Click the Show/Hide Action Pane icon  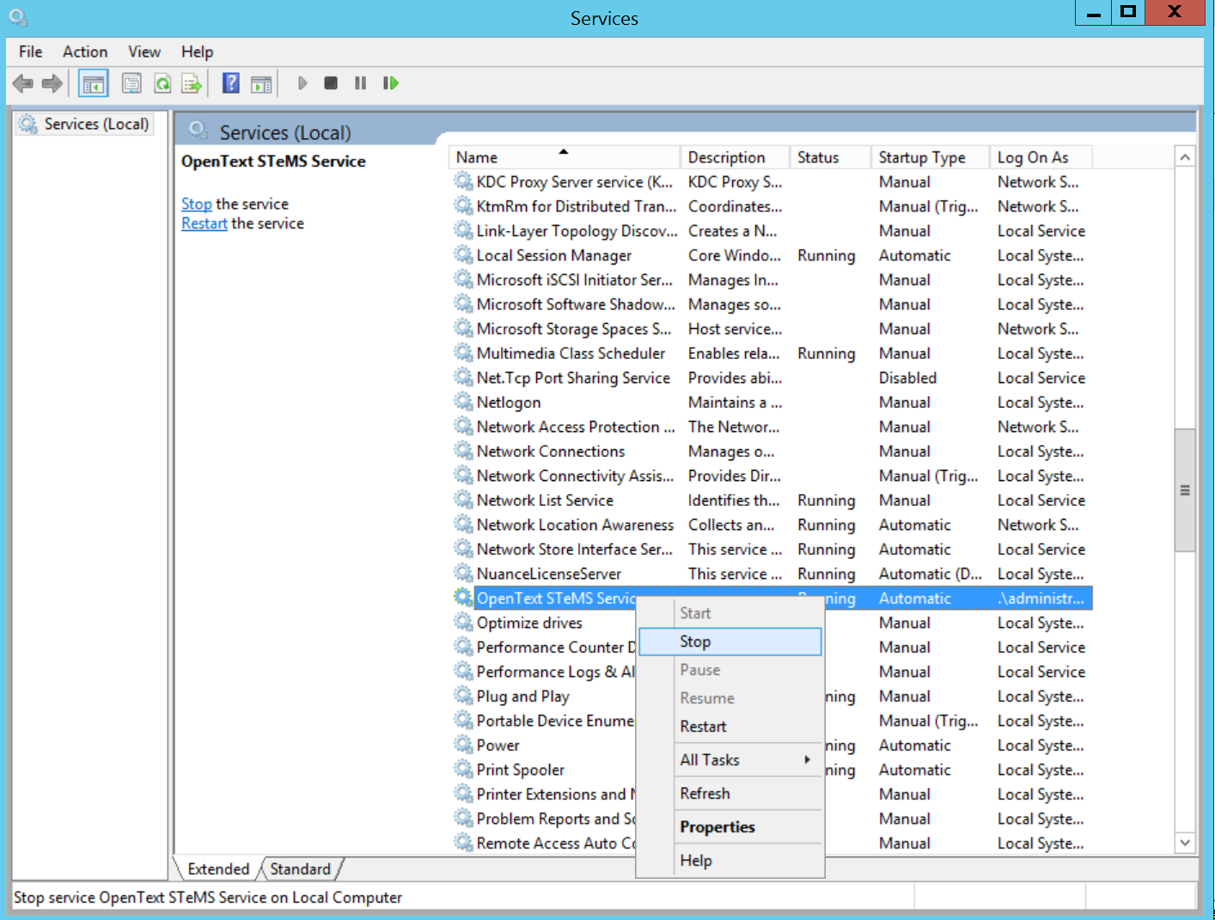pos(261,83)
